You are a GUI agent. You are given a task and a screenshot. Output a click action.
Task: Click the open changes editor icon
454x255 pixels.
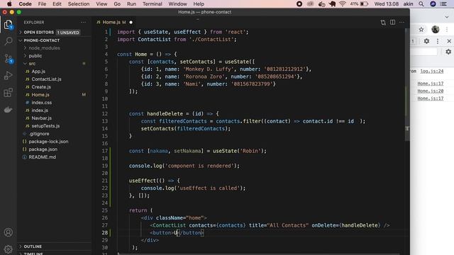click(383, 22)
